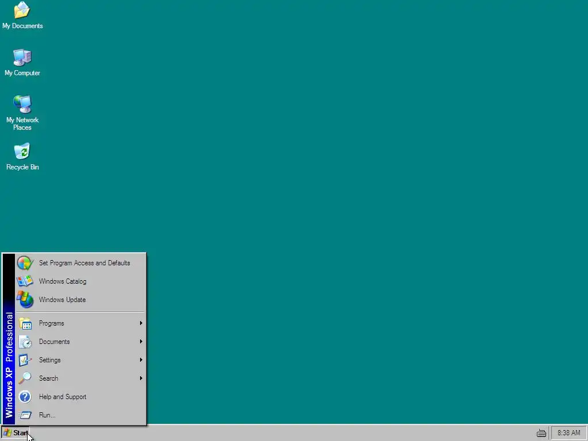Click the Windows Update globe icon
The image size is (588, 441).
tap(25, 300)
